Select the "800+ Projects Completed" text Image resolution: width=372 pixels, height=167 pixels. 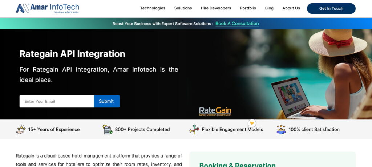click(142, 130)
